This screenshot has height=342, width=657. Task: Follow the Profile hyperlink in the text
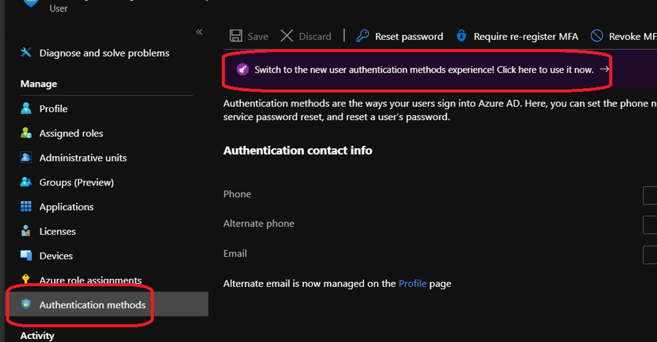pos(413,284)
